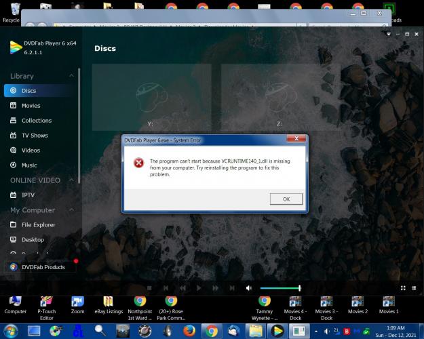Open the Movies 1 desktop shortcut

tap(389, 305)
